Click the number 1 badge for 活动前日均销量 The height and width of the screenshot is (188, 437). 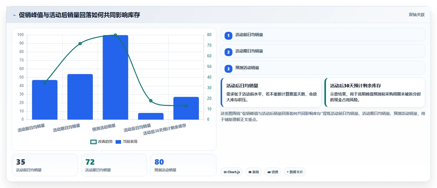(x=228, y=35)
